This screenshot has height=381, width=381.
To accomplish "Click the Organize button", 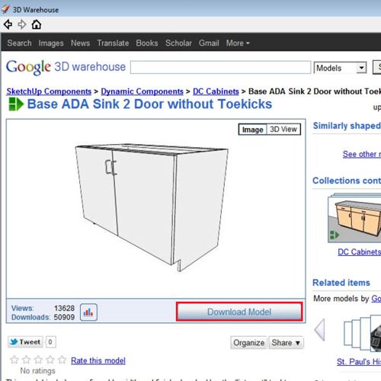I will click(x=249, y=343).
